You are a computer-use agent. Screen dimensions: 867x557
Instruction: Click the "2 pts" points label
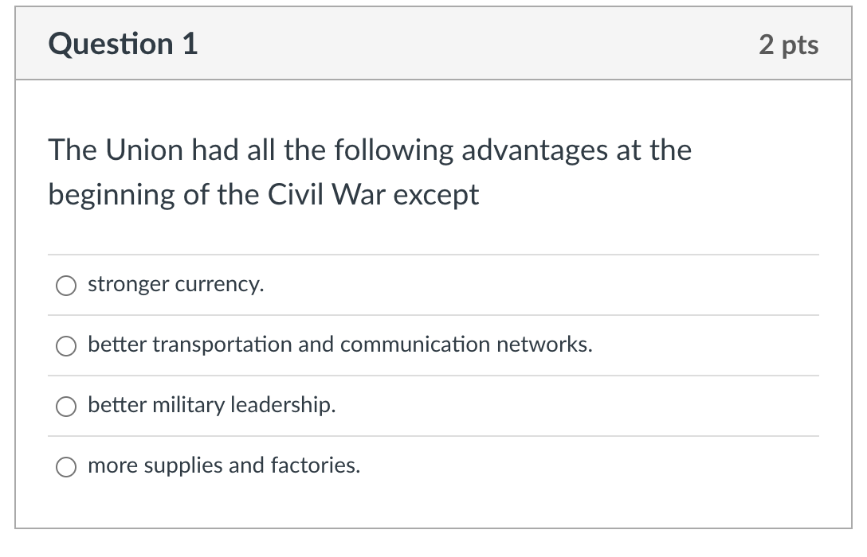(788, 45)
